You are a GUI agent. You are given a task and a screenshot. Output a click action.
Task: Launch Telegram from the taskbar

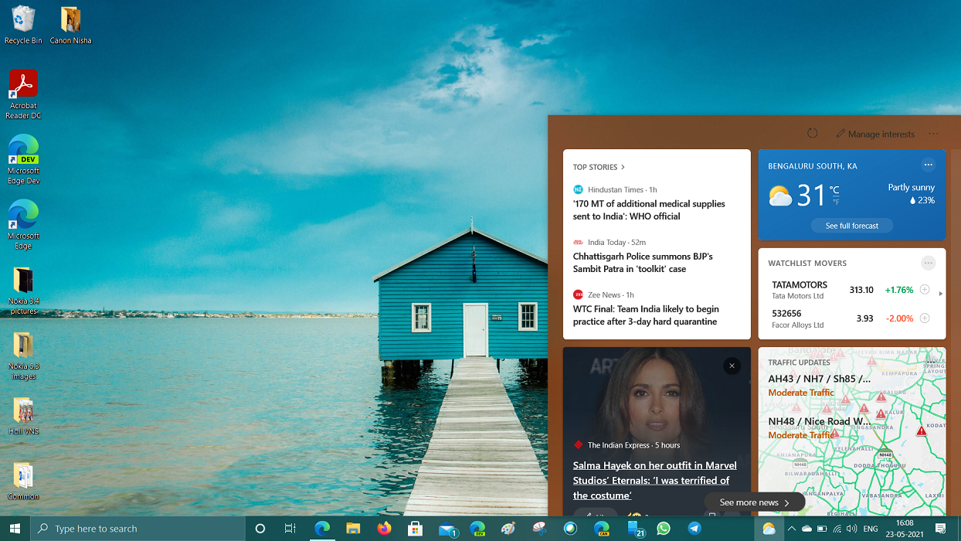(694, 529)
